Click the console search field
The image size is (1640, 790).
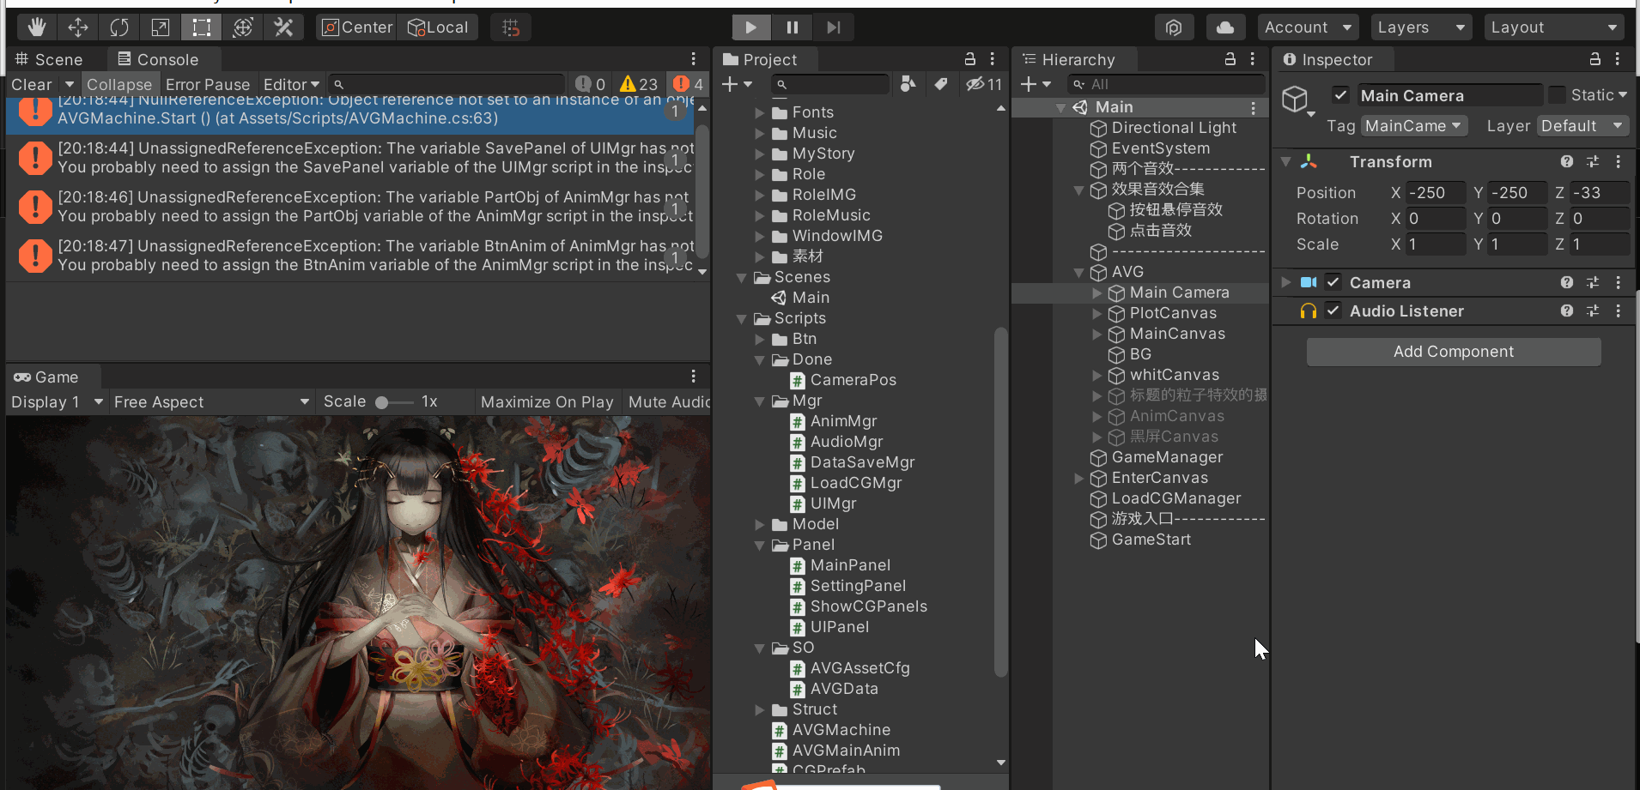pos(446,84)
